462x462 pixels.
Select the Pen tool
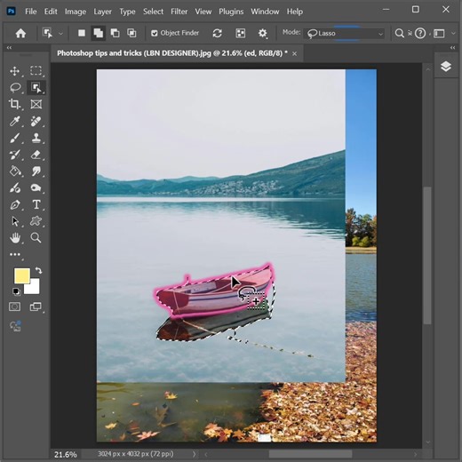[x=15, y=204]
